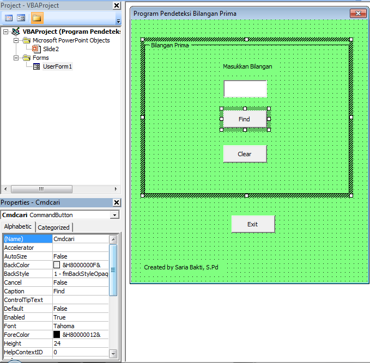This screenshot has height=363, width=370.
Task: Click project tree scroll right arrow
Action: click(116, 189)
